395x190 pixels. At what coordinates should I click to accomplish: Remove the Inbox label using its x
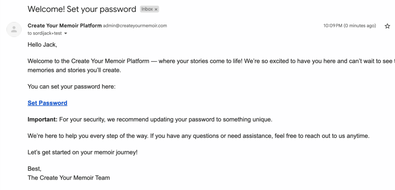[156, 9]
